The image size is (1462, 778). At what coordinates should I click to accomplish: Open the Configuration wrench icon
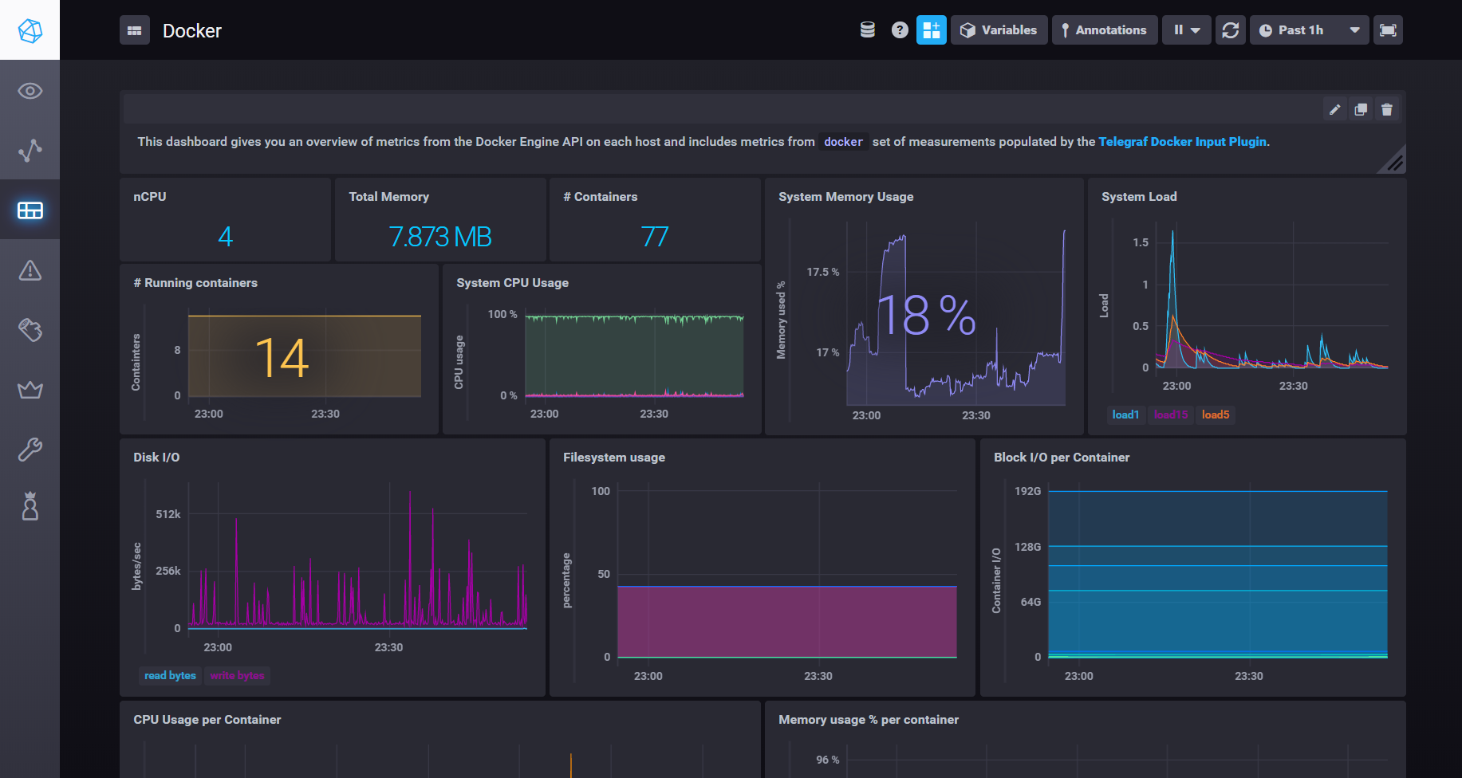point(30,450)
